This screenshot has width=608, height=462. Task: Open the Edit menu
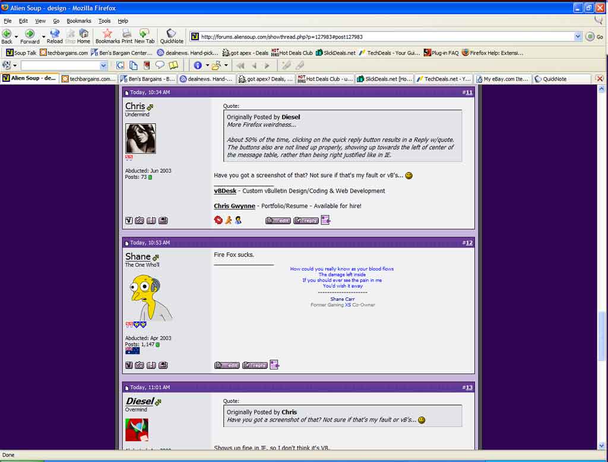(x=23, y=21)
